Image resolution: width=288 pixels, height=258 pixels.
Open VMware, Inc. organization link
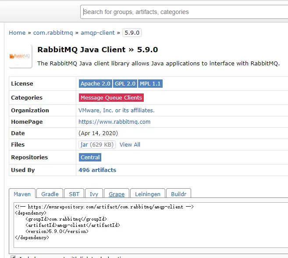[x=117, y=110]
